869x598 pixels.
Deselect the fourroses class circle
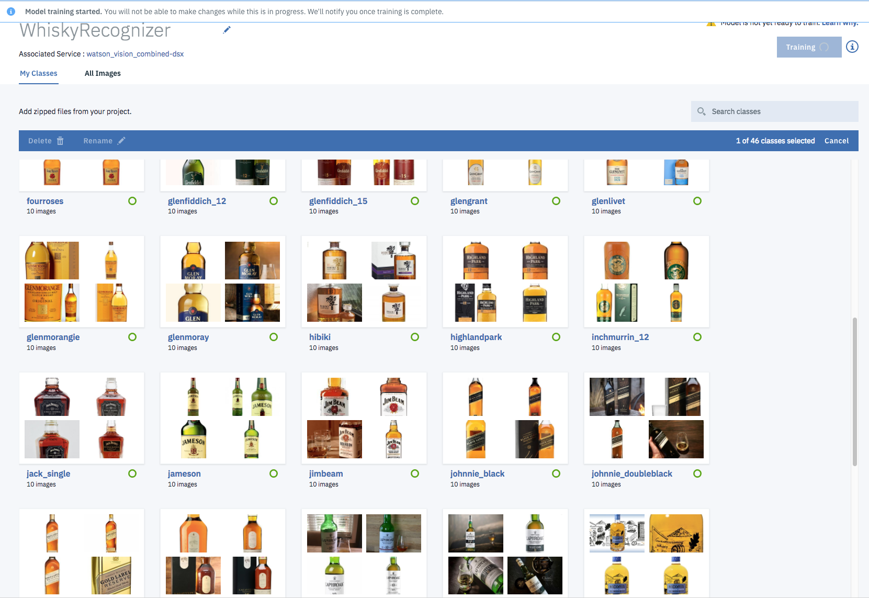[132, 201]
